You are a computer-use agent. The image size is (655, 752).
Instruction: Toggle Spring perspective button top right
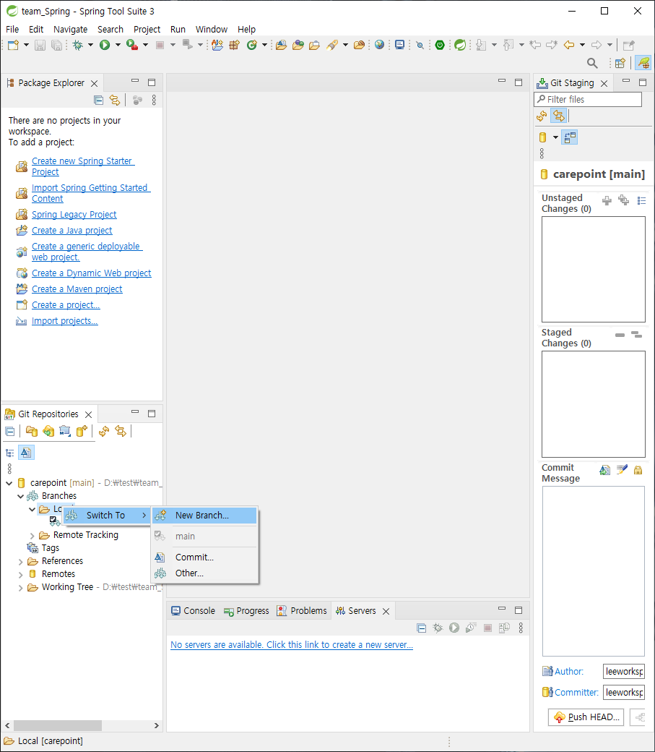pos(643,63)
